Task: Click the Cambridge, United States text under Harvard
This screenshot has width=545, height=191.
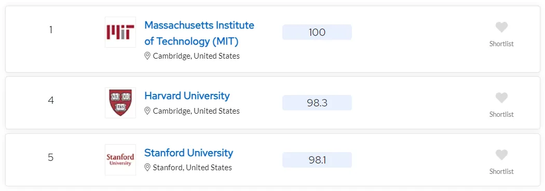Action: tap(196, 111)
